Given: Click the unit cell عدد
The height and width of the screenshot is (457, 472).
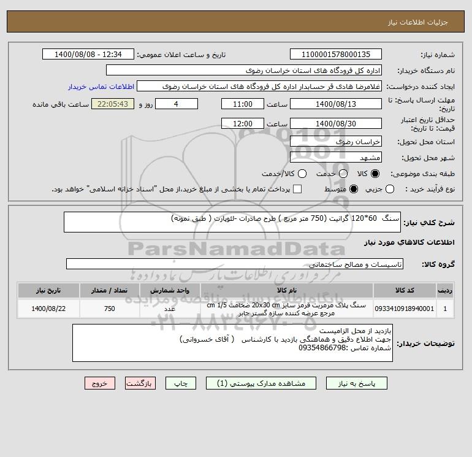Looking at the screenshot, I should click(170, 309).
